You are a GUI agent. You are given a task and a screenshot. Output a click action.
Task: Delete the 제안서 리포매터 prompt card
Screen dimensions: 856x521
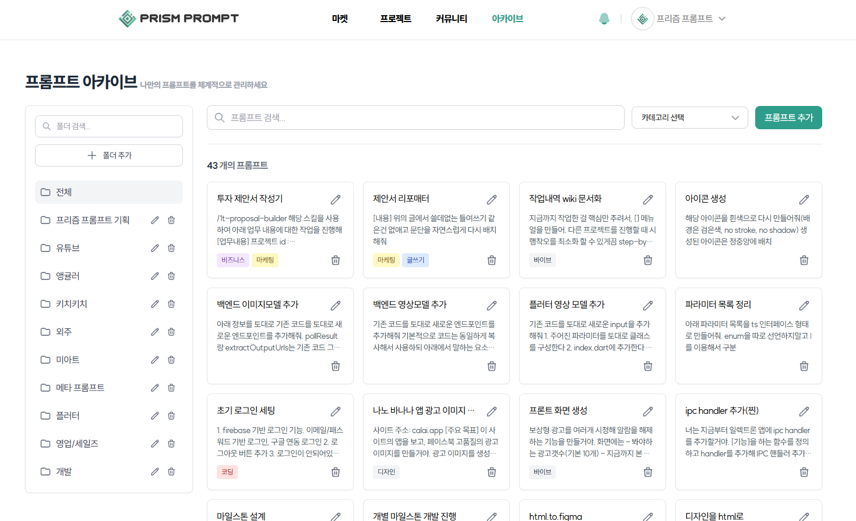click(x=492, y=260)
